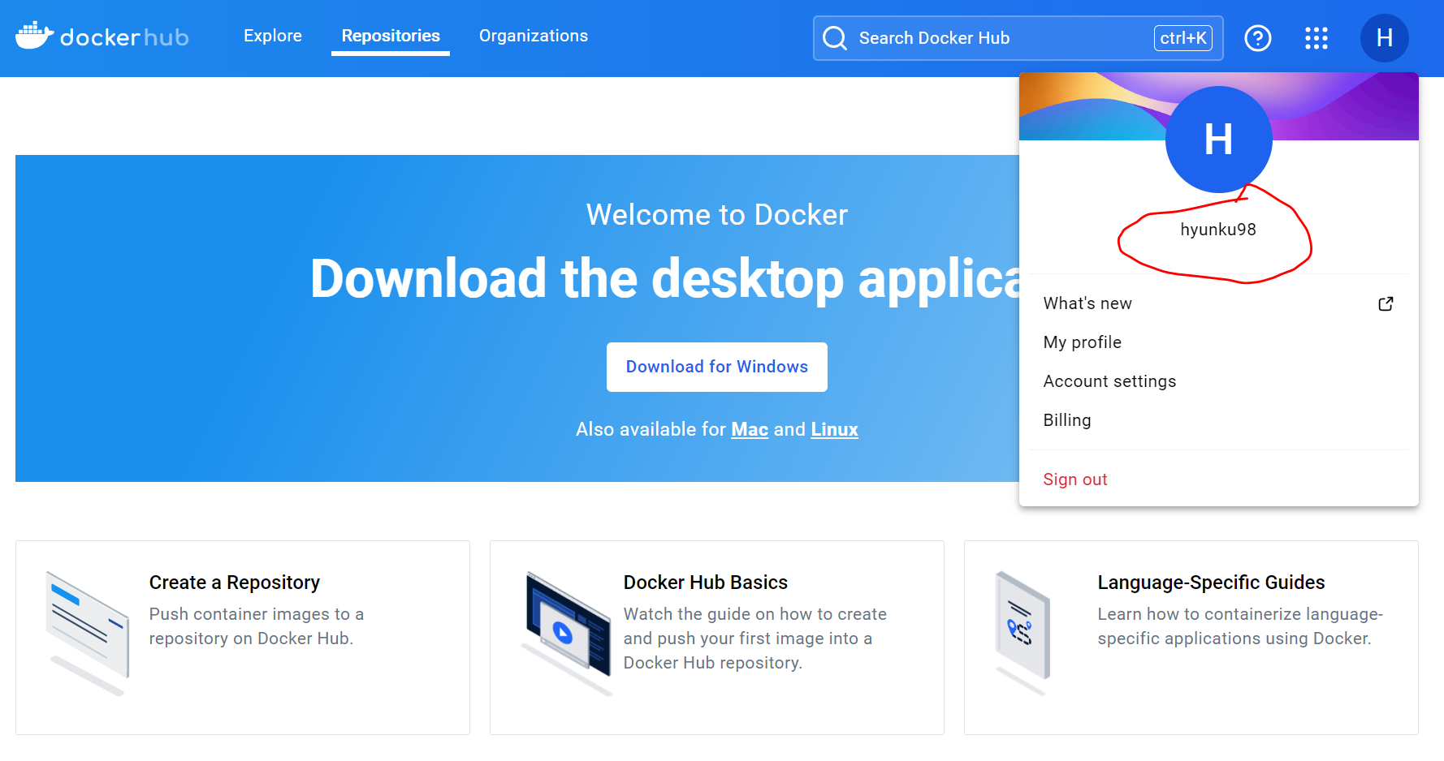Click the Docker Hub logo
This screenshot has height=761, width=1444.
(x=102, y=37)
